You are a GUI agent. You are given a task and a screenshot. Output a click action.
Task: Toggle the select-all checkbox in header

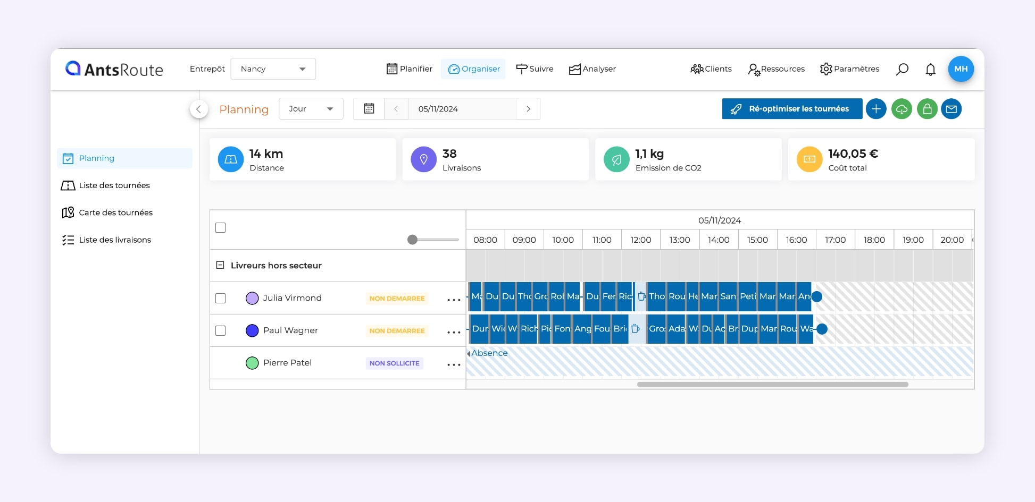point(221,228)
